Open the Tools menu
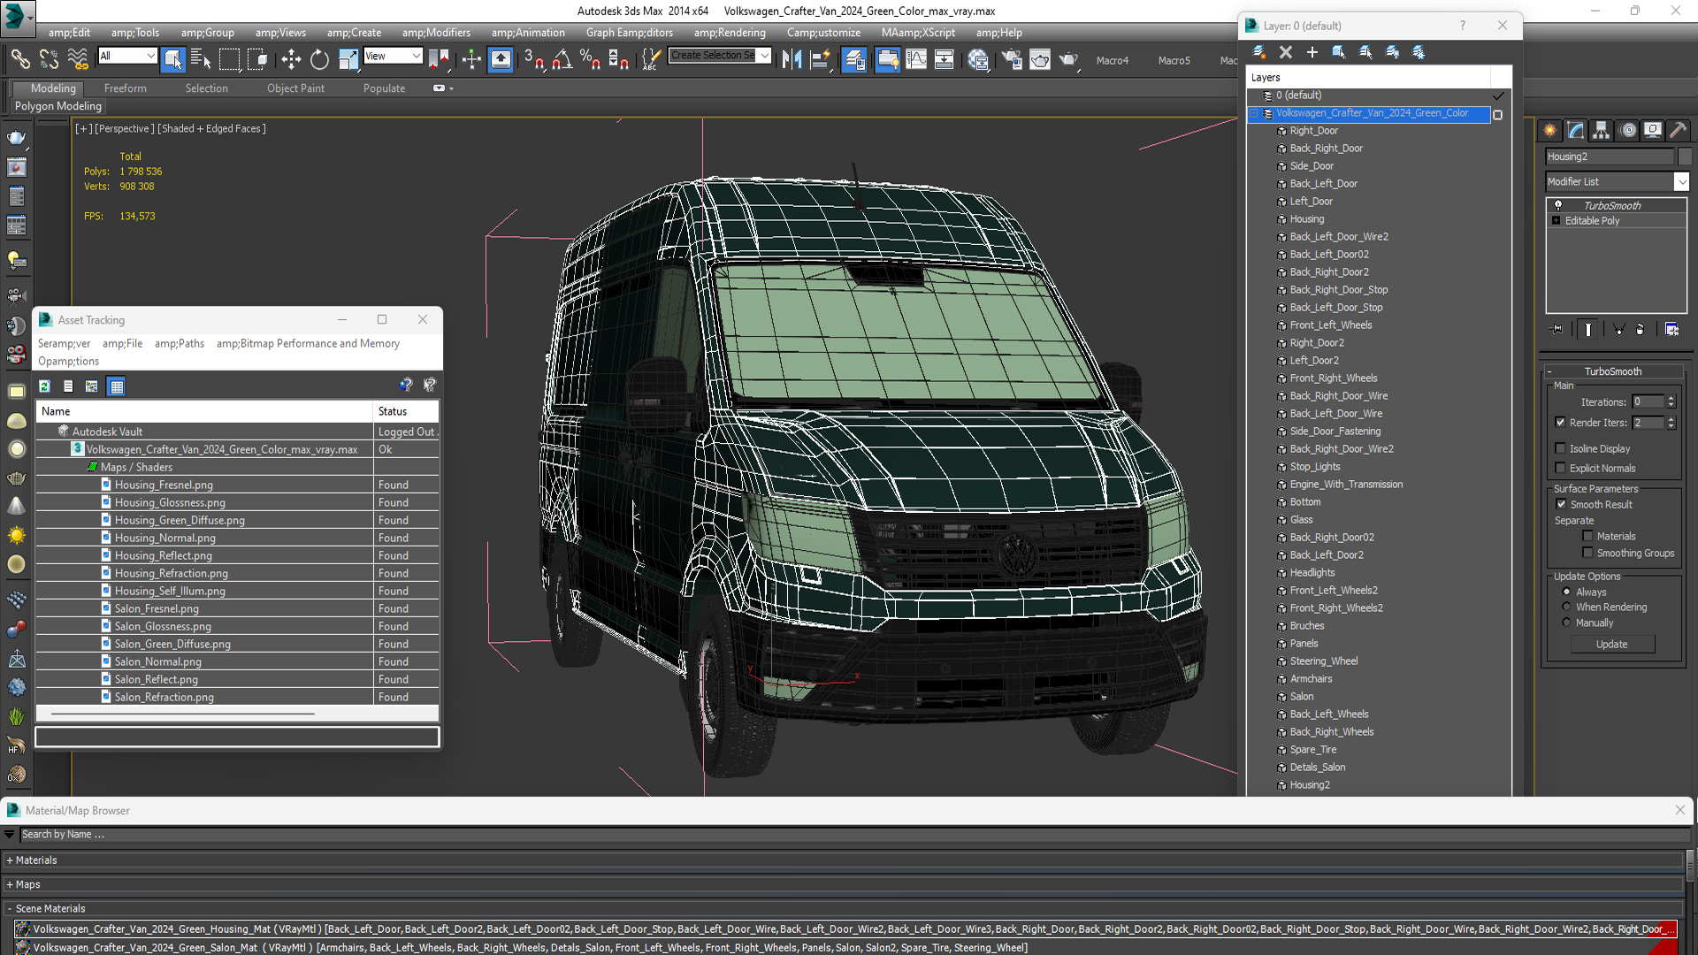 134,33
